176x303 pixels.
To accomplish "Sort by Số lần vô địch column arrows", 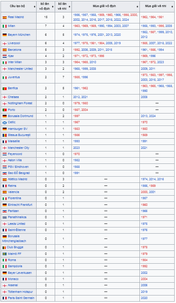I will 52,7.
